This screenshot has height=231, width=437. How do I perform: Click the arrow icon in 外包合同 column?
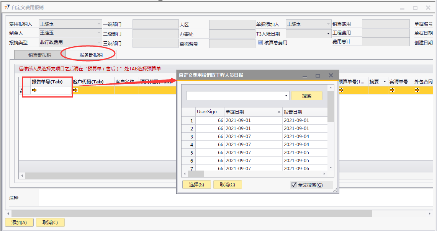pyautogui.click(x=417, y=90)
